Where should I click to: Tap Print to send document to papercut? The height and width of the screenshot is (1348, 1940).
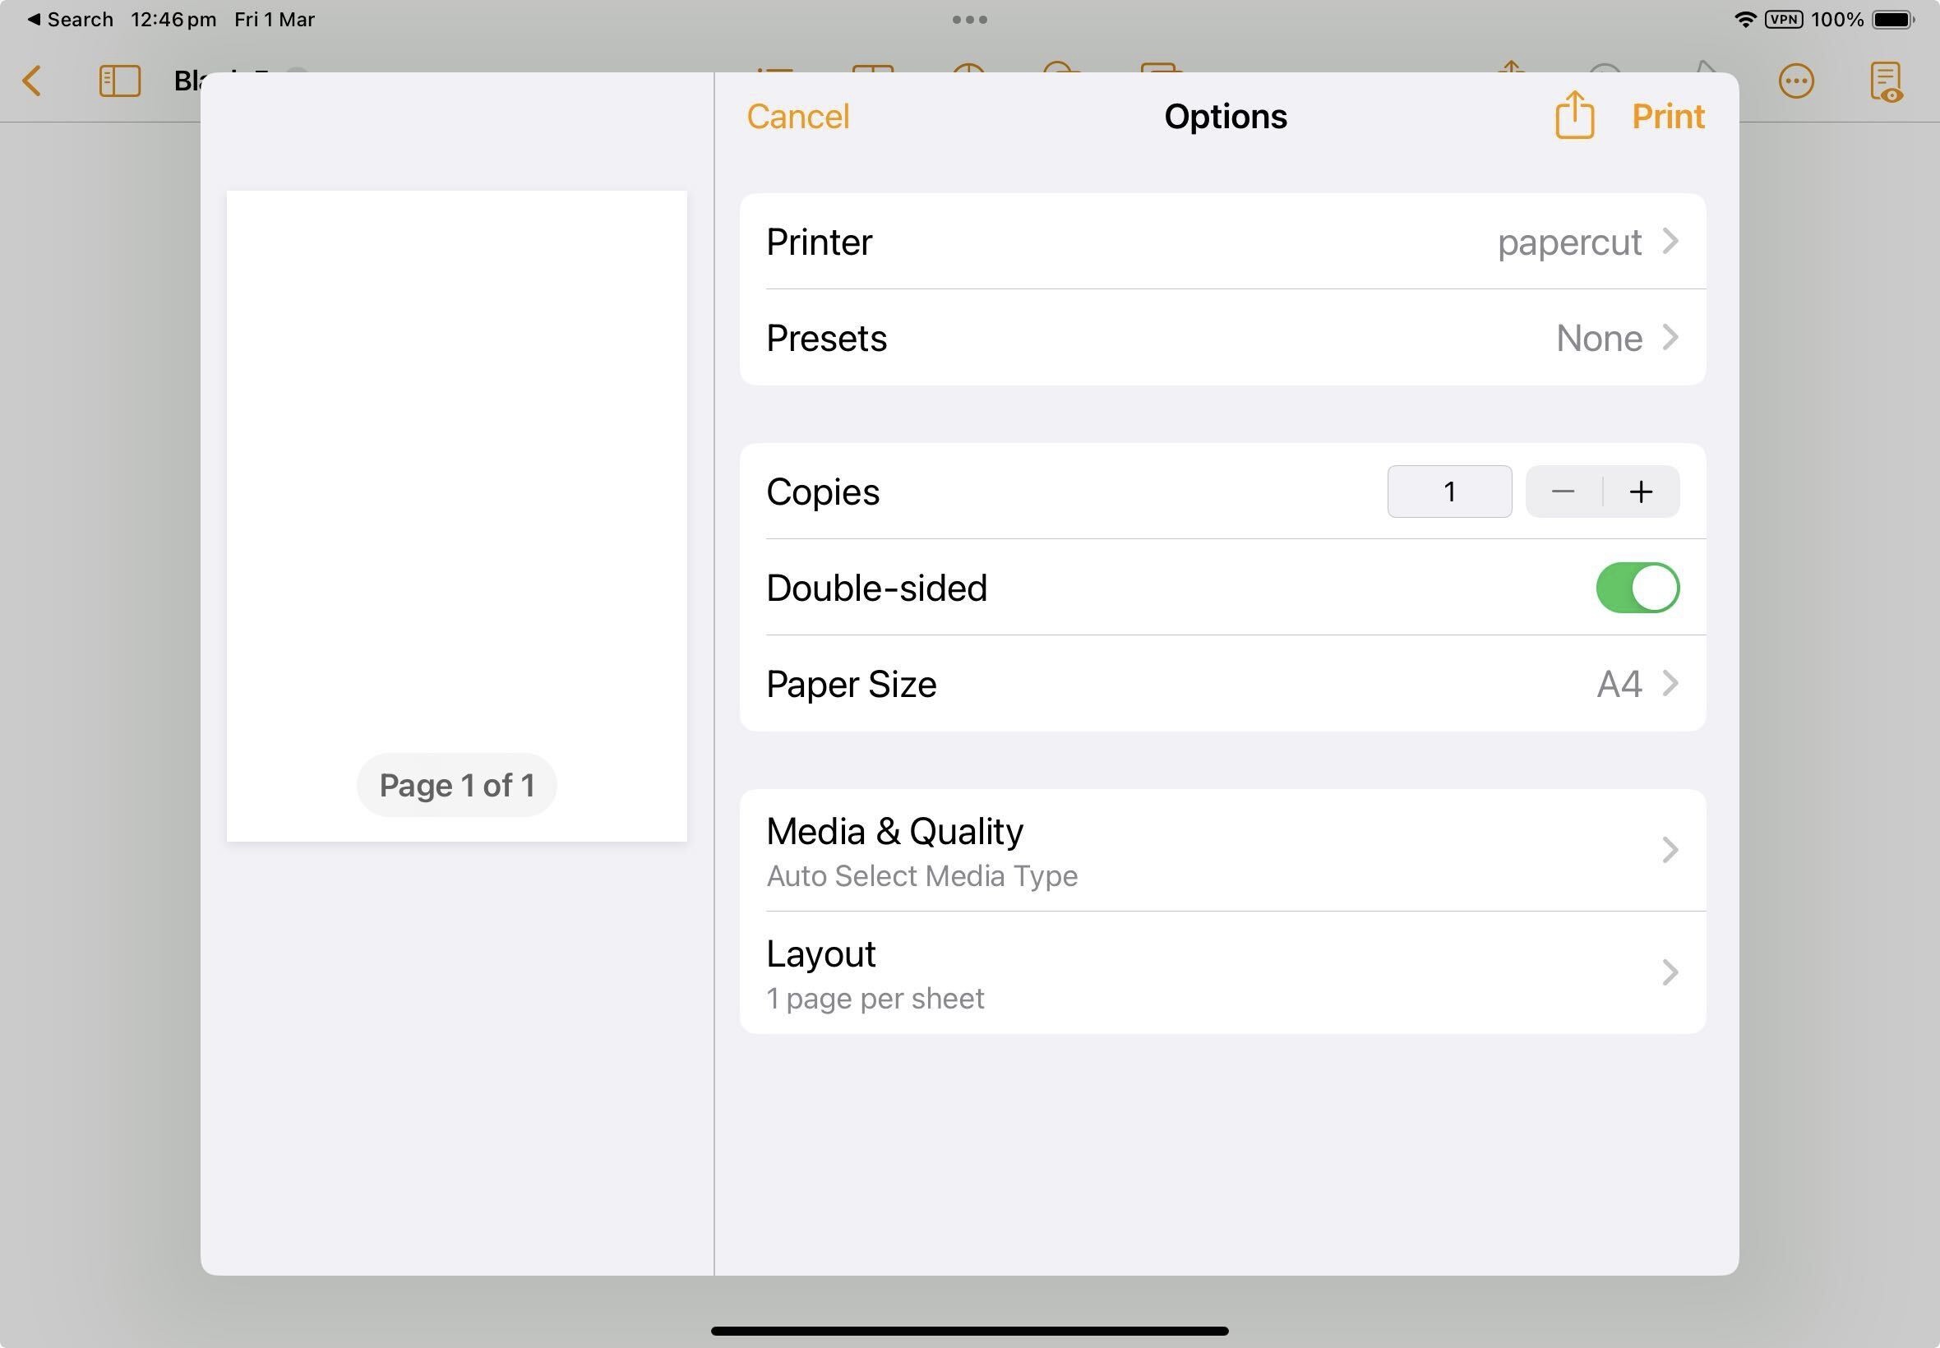coord(1667,117)
